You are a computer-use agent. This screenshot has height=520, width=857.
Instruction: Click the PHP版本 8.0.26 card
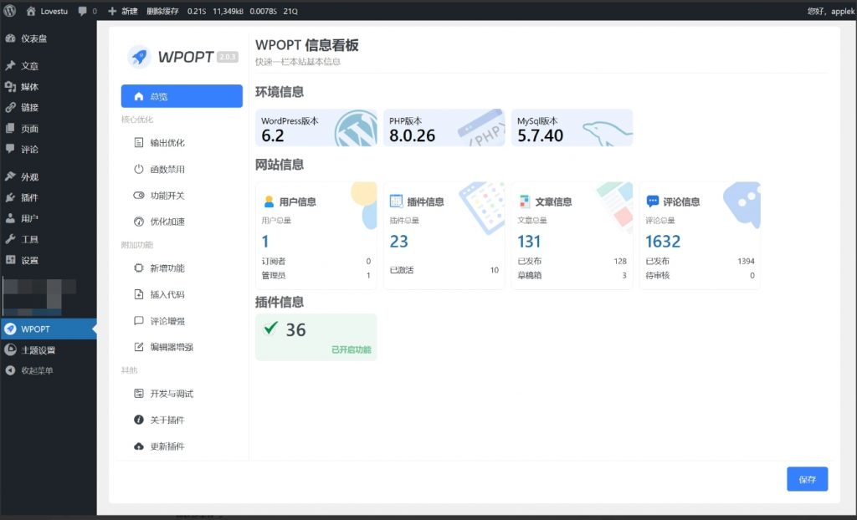(x=444, y=128)
